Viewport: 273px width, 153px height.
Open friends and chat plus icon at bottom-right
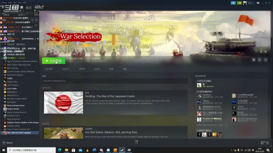(267, 143)
